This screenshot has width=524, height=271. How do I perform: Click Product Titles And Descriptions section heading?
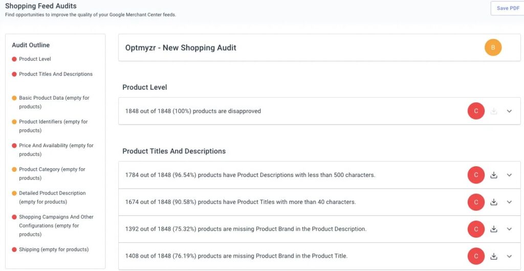pos(174,151)
